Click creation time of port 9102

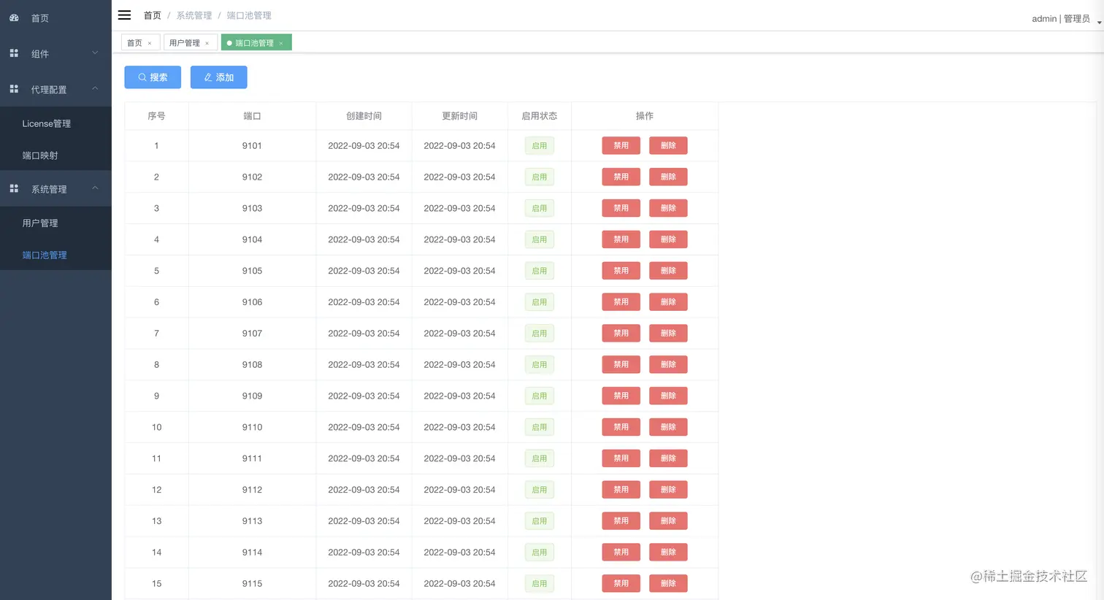pyautogui.click(x=364, y=177)
